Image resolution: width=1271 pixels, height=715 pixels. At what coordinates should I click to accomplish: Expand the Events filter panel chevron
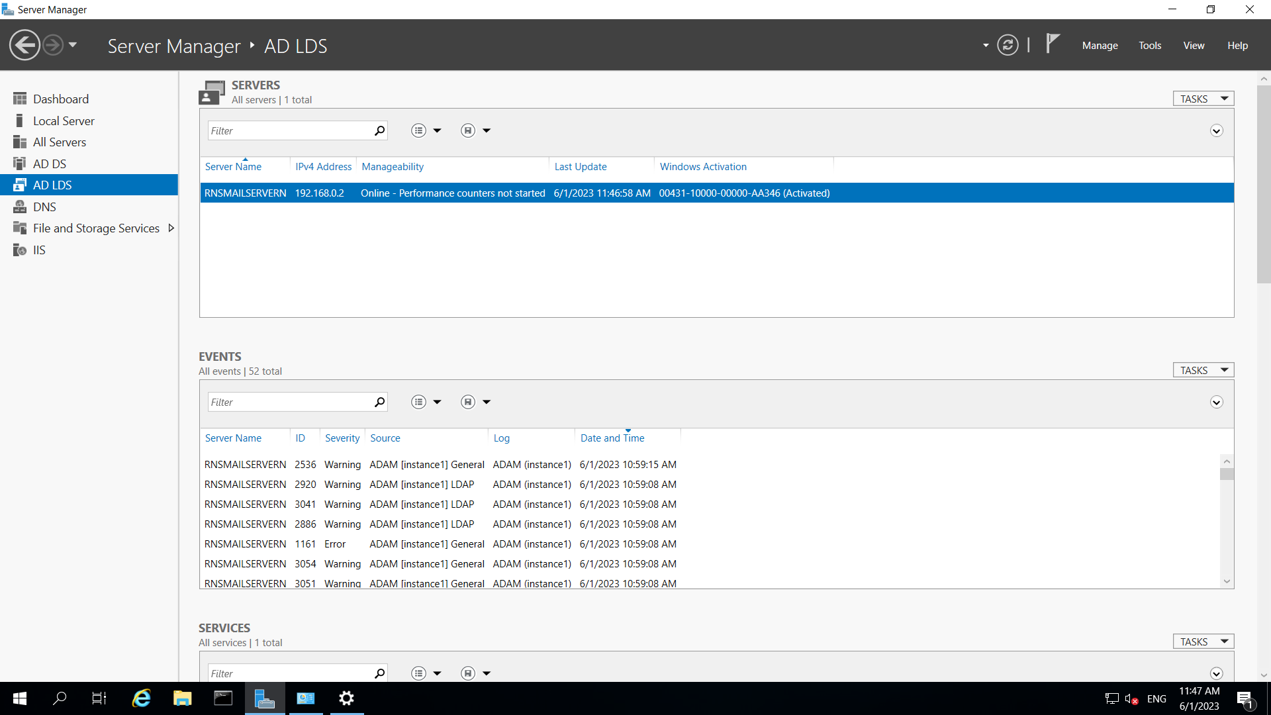[x=1216, y=402]
